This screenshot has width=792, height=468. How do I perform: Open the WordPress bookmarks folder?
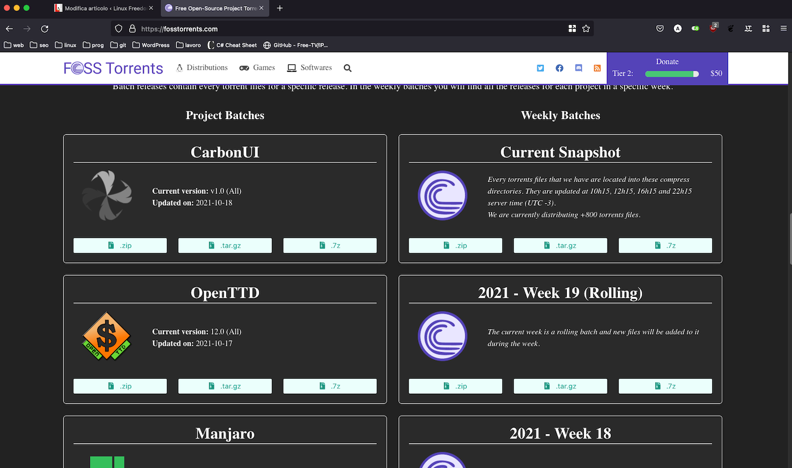pos(150,45)
